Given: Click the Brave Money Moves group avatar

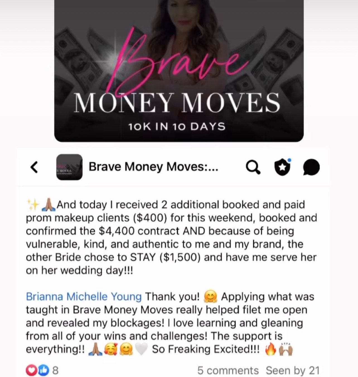Looking at the screenshot, I should (69, 167).
